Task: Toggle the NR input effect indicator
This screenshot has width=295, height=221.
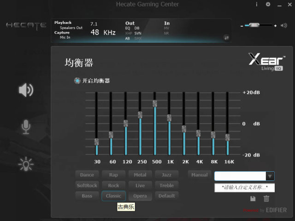Action: click(x=166, y=33)
